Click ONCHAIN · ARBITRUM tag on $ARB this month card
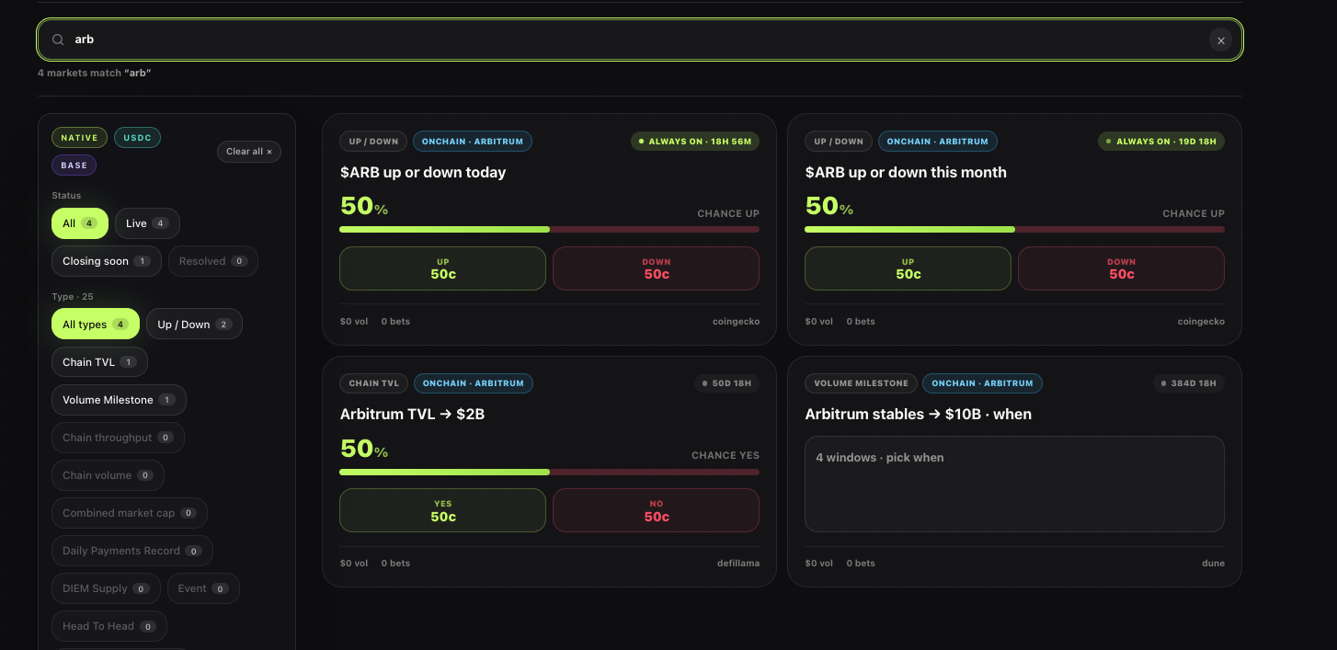The width and height of the screenshot is (1337, 650). point(938,142)
